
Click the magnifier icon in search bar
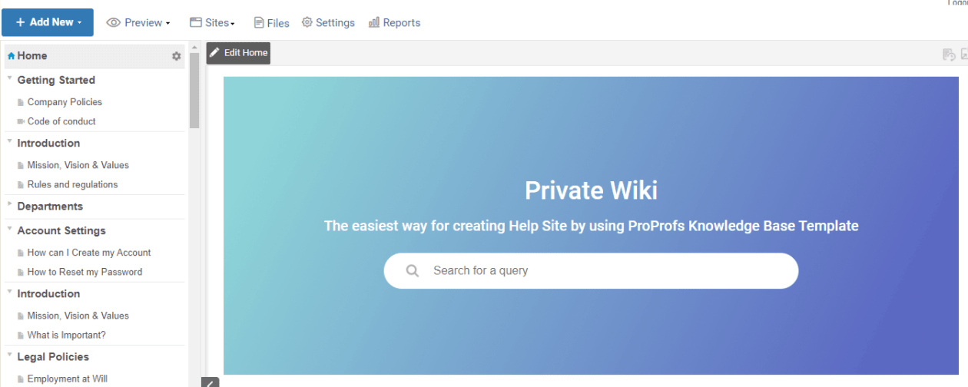click(413, 271)
